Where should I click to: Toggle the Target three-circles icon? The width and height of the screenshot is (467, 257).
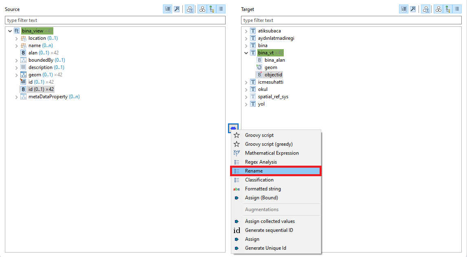[x=439, y=9]
